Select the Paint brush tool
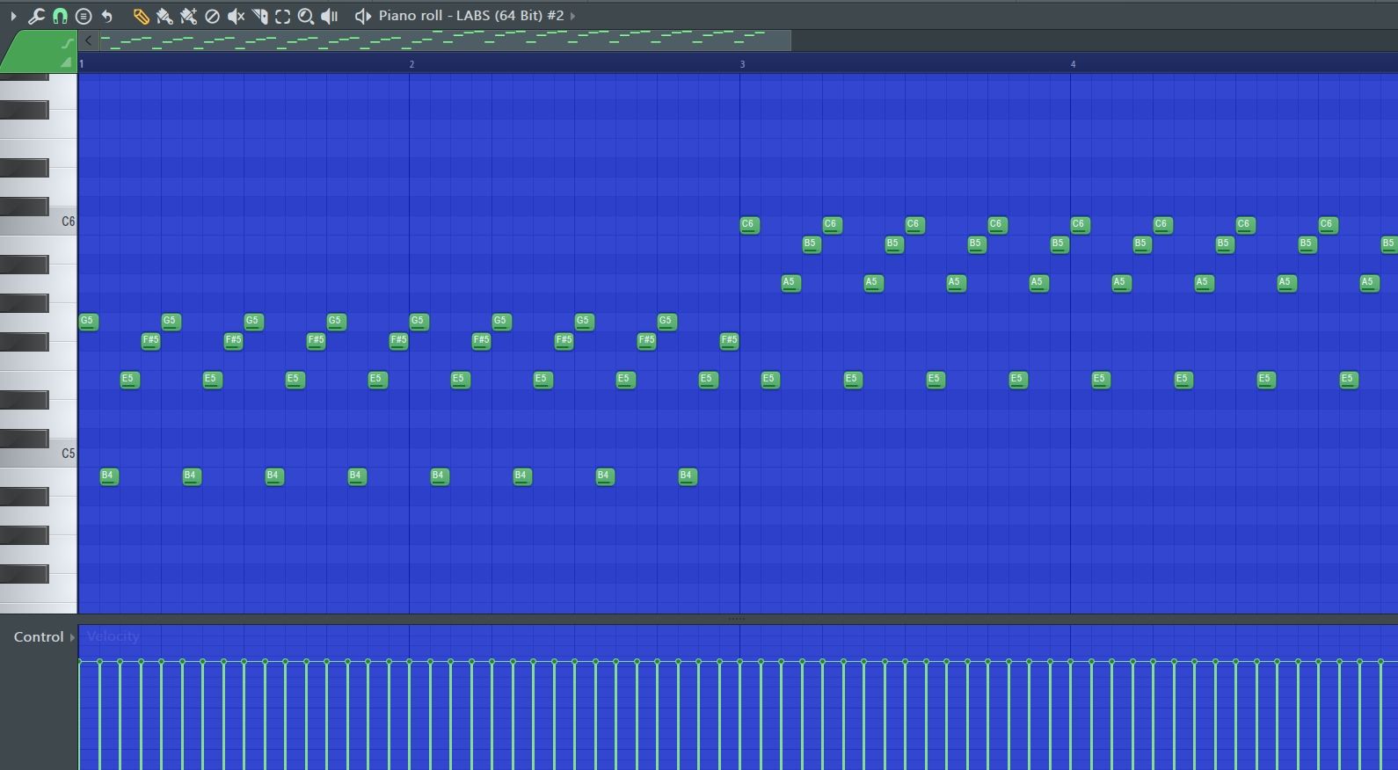The height and width of the screenshot is (770, 1398). tap(164, 16)
